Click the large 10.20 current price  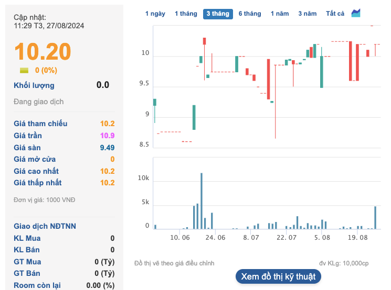click(43, 52)
